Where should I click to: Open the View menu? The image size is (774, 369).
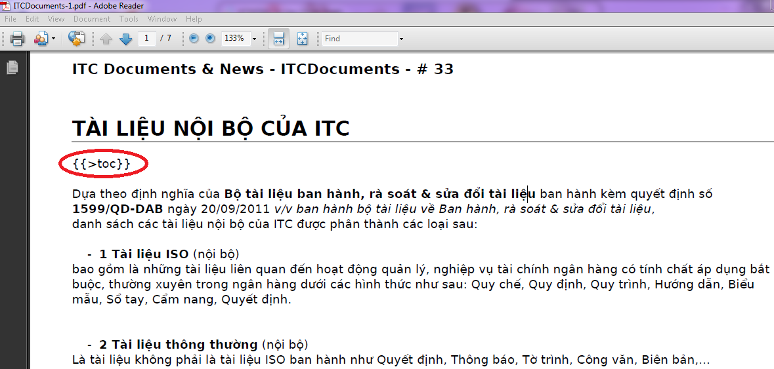coord(56,19)
